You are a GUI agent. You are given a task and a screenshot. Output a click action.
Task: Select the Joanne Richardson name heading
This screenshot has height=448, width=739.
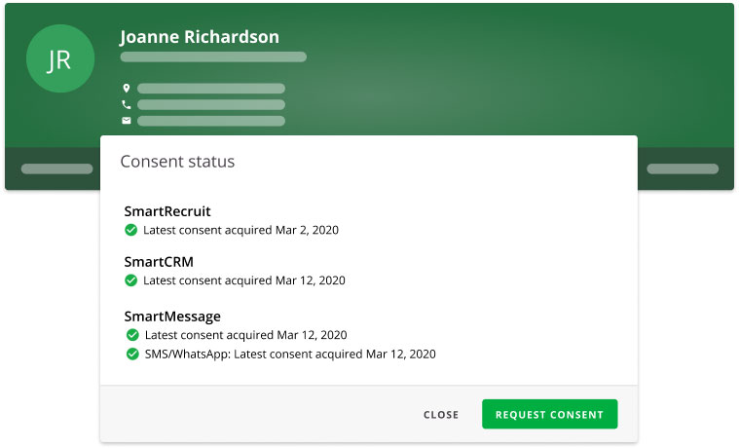click(200, 37)
